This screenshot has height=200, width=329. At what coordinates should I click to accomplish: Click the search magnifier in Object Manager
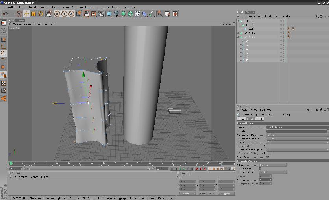point(318,16)
